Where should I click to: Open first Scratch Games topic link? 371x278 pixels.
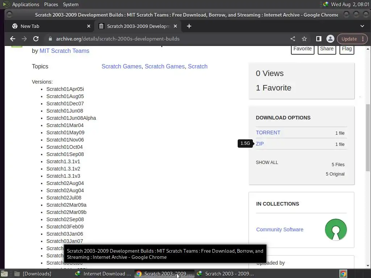click(x=121, y=67)
